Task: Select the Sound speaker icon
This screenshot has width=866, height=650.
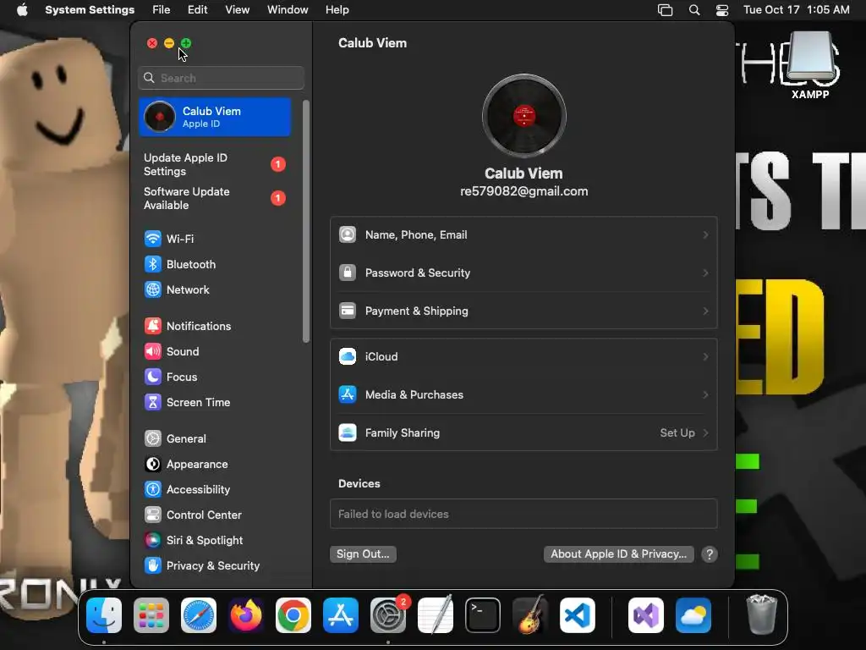Action: (x=152, y=351)
